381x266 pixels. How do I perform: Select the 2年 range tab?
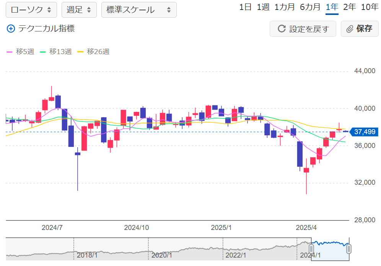point(349,7)
